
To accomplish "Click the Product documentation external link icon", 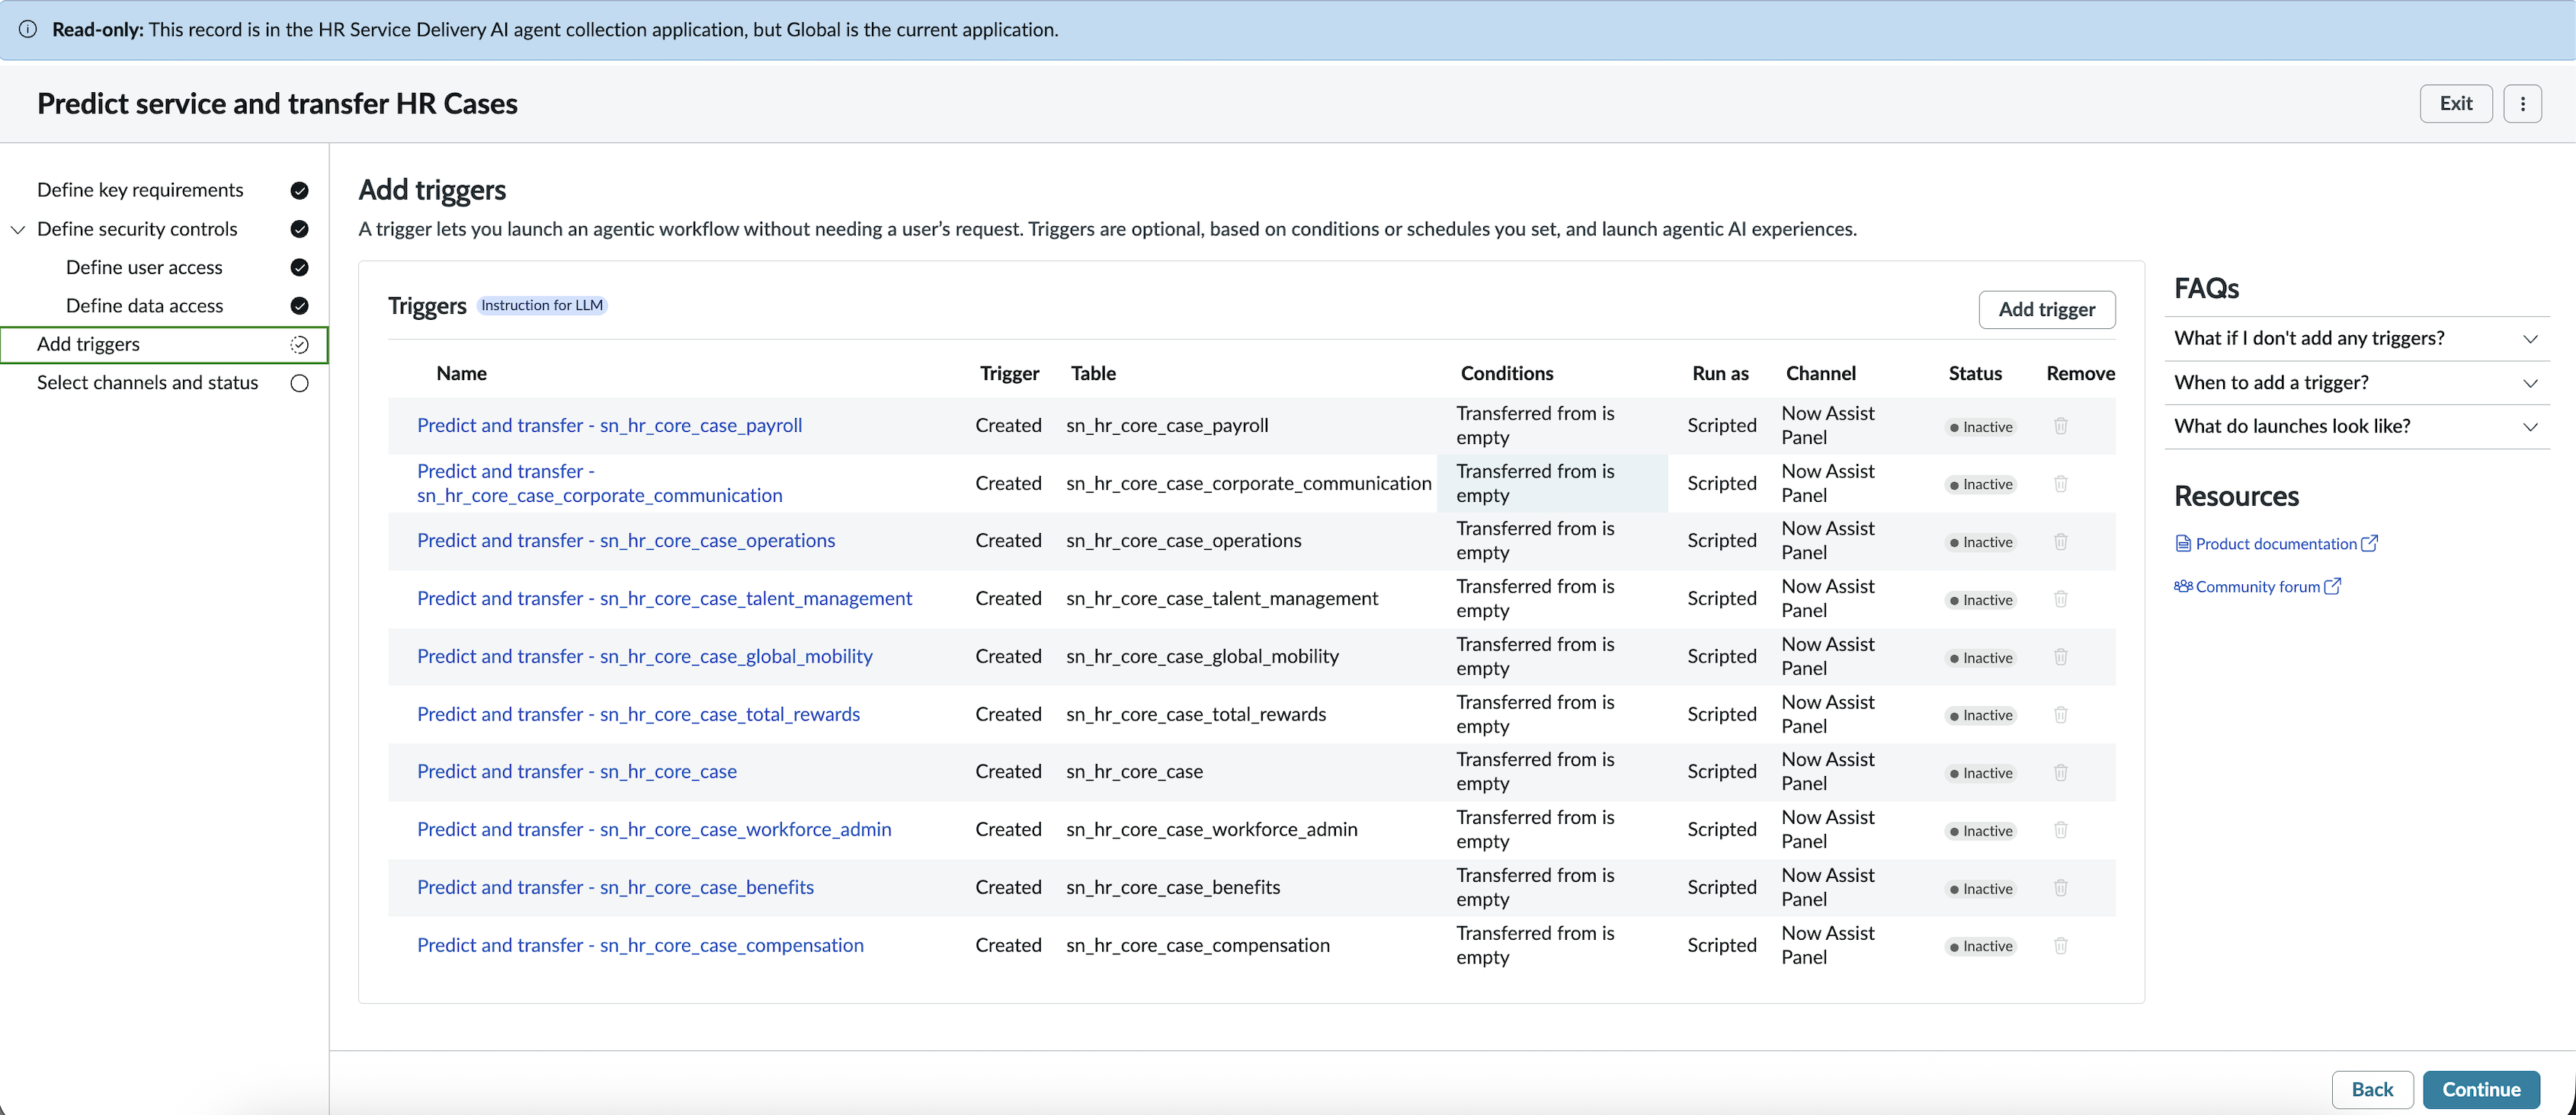I will (x=2369, y=544).
